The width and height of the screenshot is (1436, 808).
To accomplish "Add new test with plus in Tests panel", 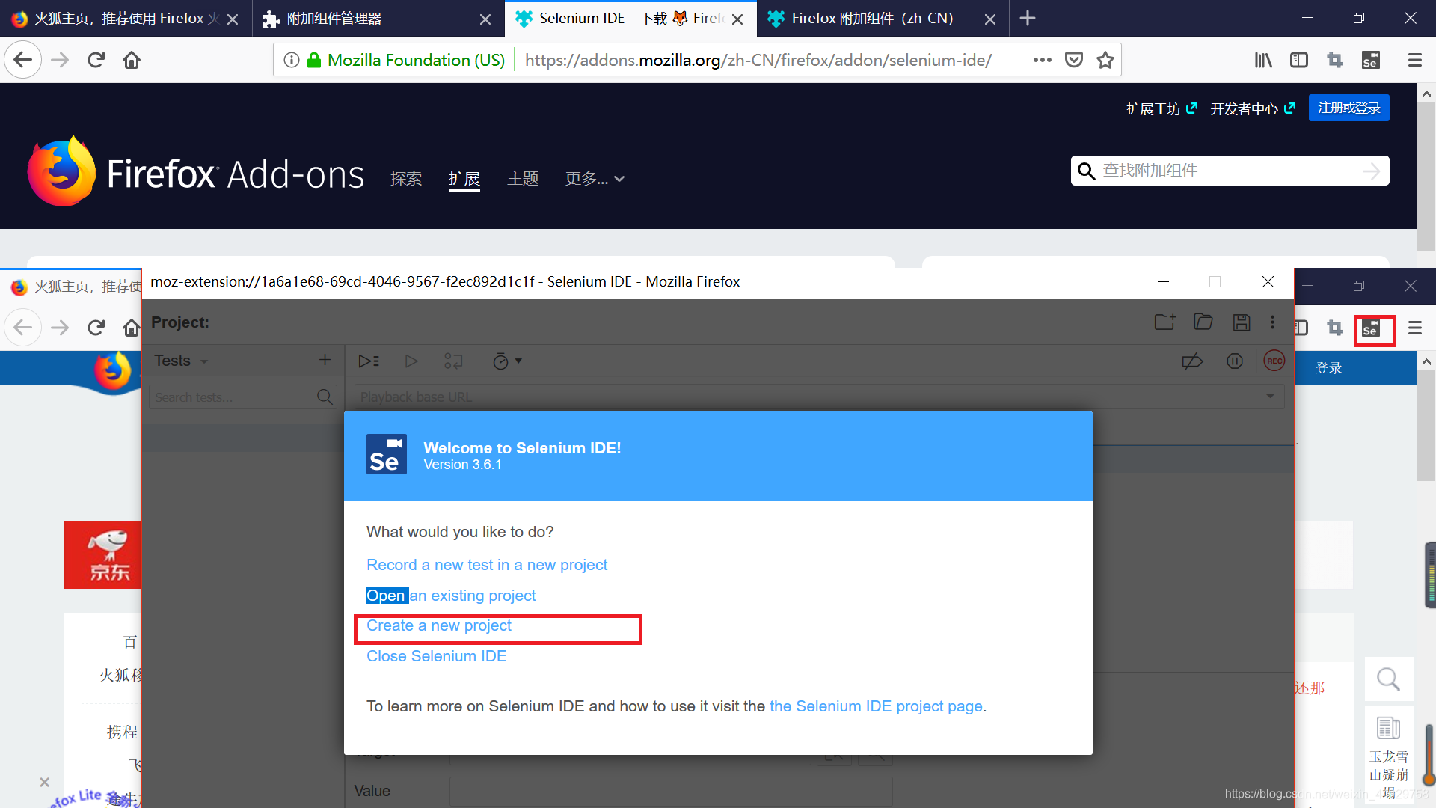I will pos(325,360).
